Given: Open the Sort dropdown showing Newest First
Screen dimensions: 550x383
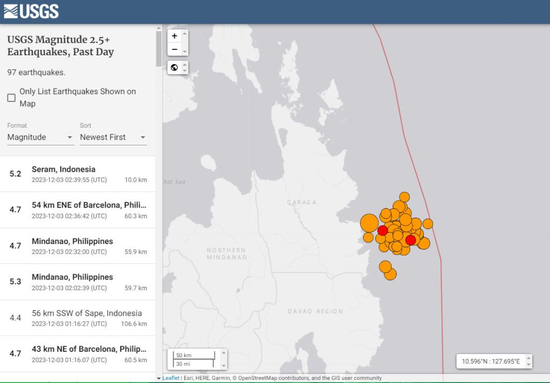Looking at the screenshot, I should (x=113, y=137).
